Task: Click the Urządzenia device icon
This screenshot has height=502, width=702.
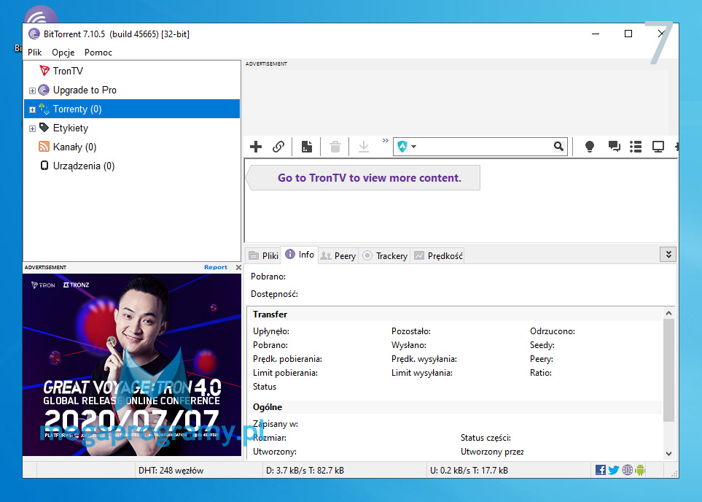Action: 44,166
